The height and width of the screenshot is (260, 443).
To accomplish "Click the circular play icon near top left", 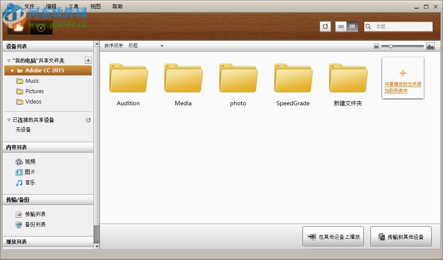I will click(x=42, y=28).
